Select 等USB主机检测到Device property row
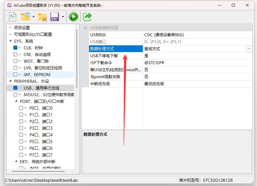The width and height of the screenshot is (257, 186). tap(170, 70)
